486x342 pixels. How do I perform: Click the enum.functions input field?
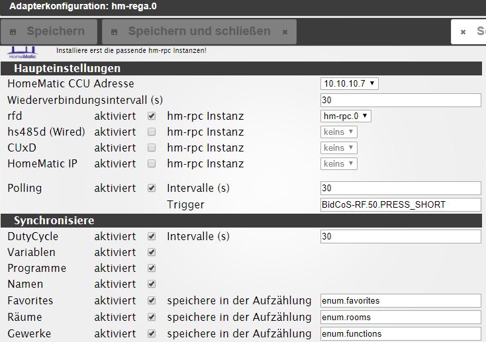(x=401, y=333)
